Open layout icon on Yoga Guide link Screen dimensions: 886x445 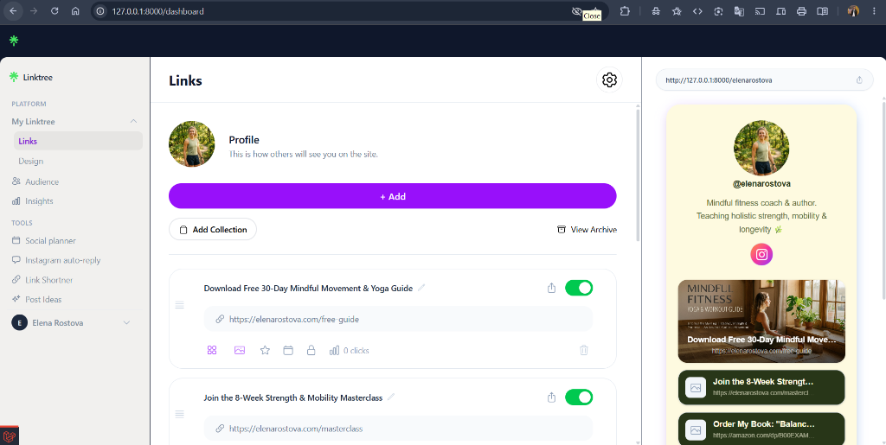212,350
